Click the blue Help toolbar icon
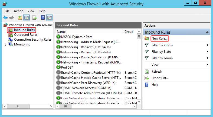The image size is (213, 117). (x=43, y=17)
